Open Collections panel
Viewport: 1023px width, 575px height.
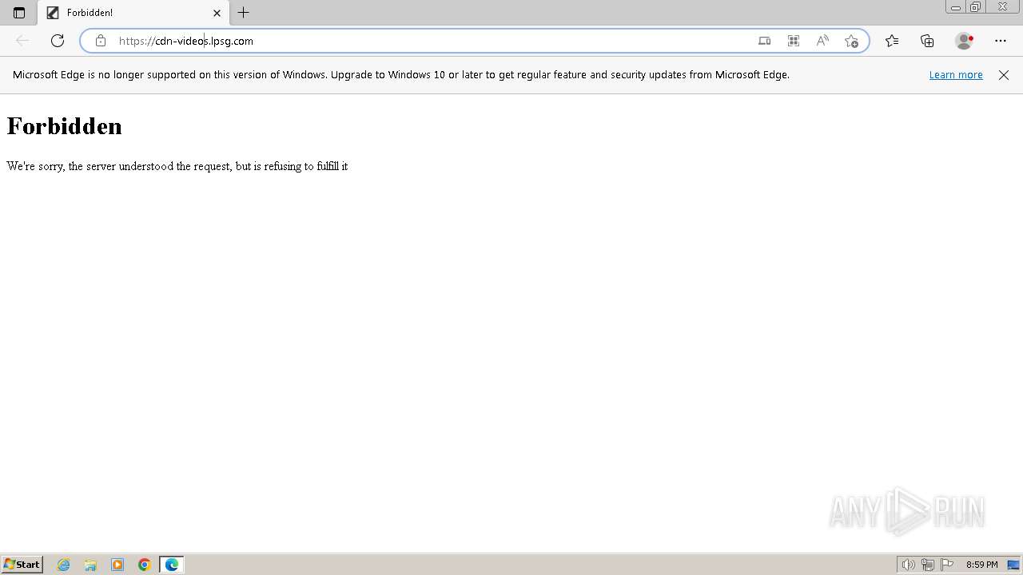[927, 41]
